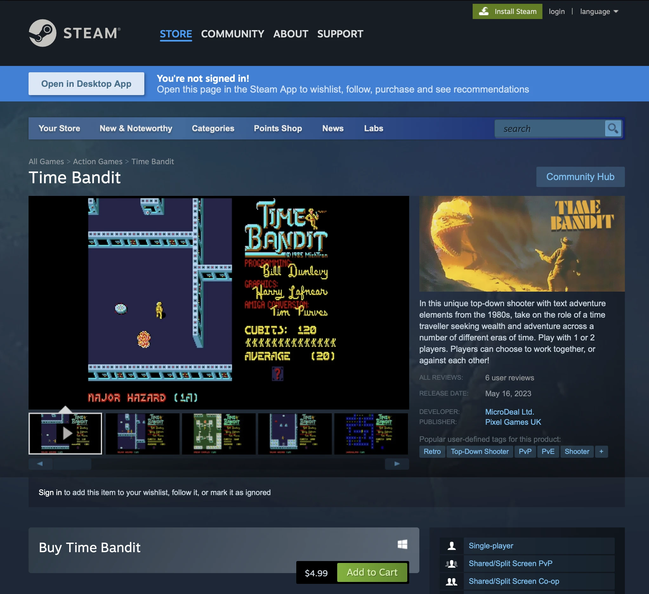Click the Shared/Split Screen PvP icon
Viewport: 649px width, 594px height.
[452, 564]
